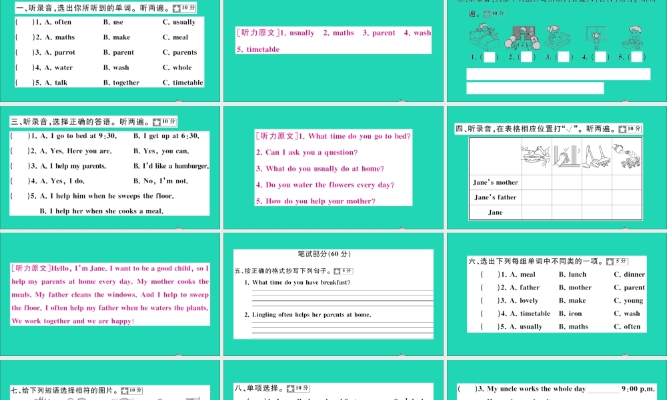Click the answer bracket before '1. A. often'

(23, 22)
